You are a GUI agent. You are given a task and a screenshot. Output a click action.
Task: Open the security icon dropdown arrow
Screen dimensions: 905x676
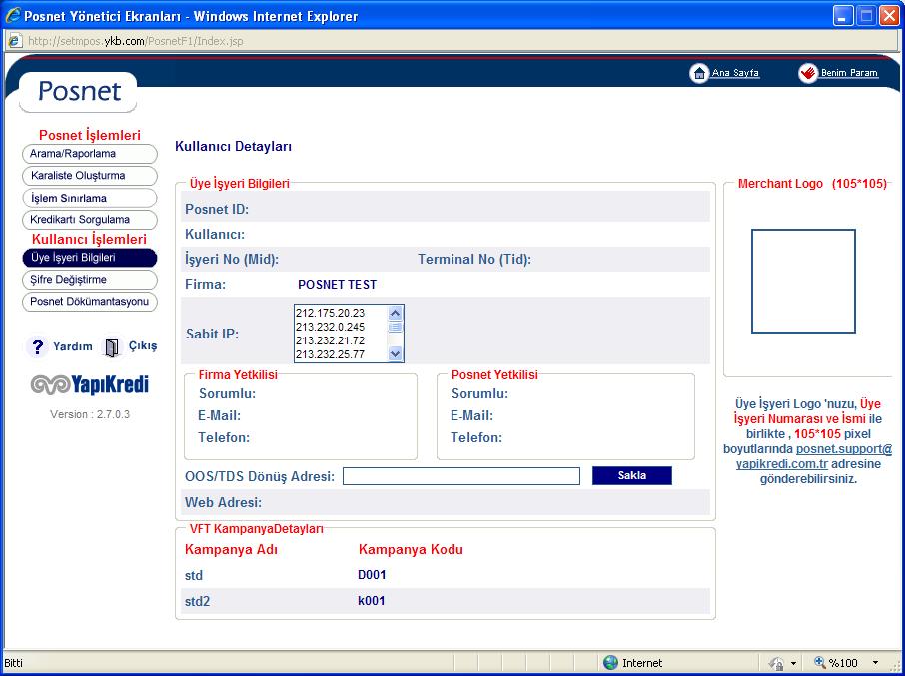793,663
